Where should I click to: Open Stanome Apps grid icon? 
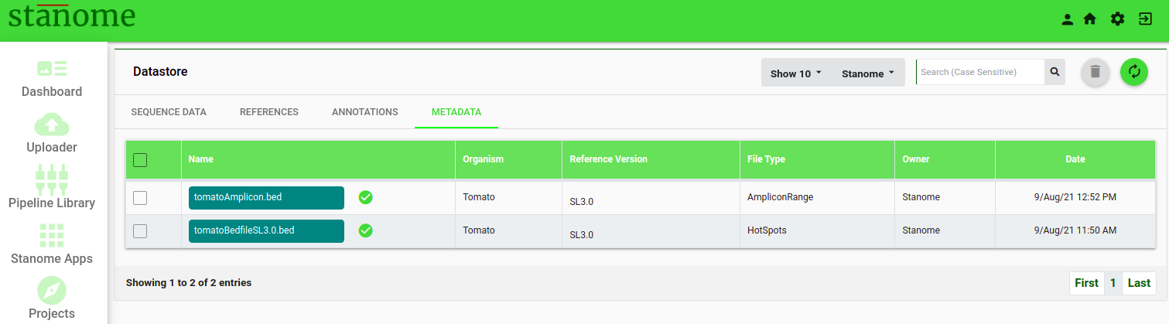tap(52, 235)
